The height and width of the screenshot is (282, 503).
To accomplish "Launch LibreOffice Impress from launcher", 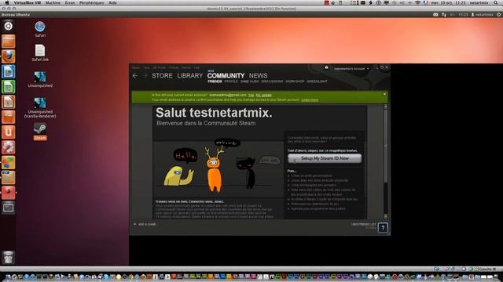I will (x=9, y=102).
